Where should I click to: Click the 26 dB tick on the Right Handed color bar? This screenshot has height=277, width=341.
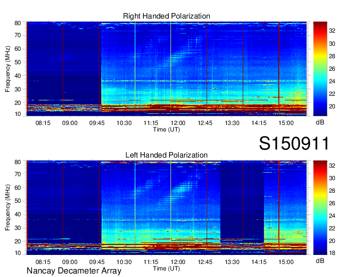coord(332,69)
